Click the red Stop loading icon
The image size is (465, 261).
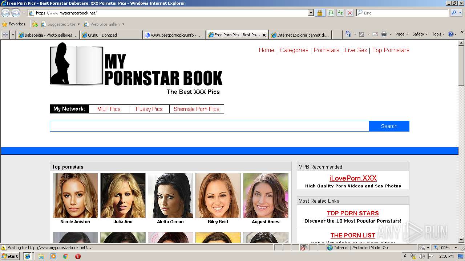tap(350, 13)
